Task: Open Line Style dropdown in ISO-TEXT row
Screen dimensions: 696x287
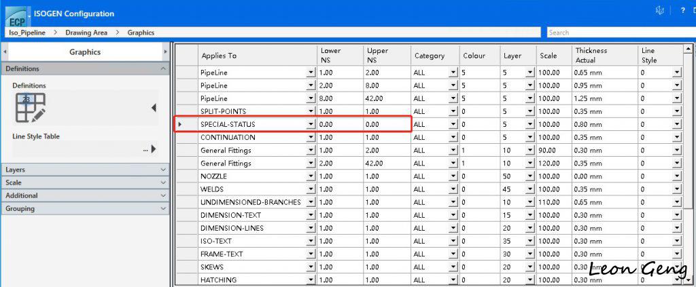Action: click(677, 242)
